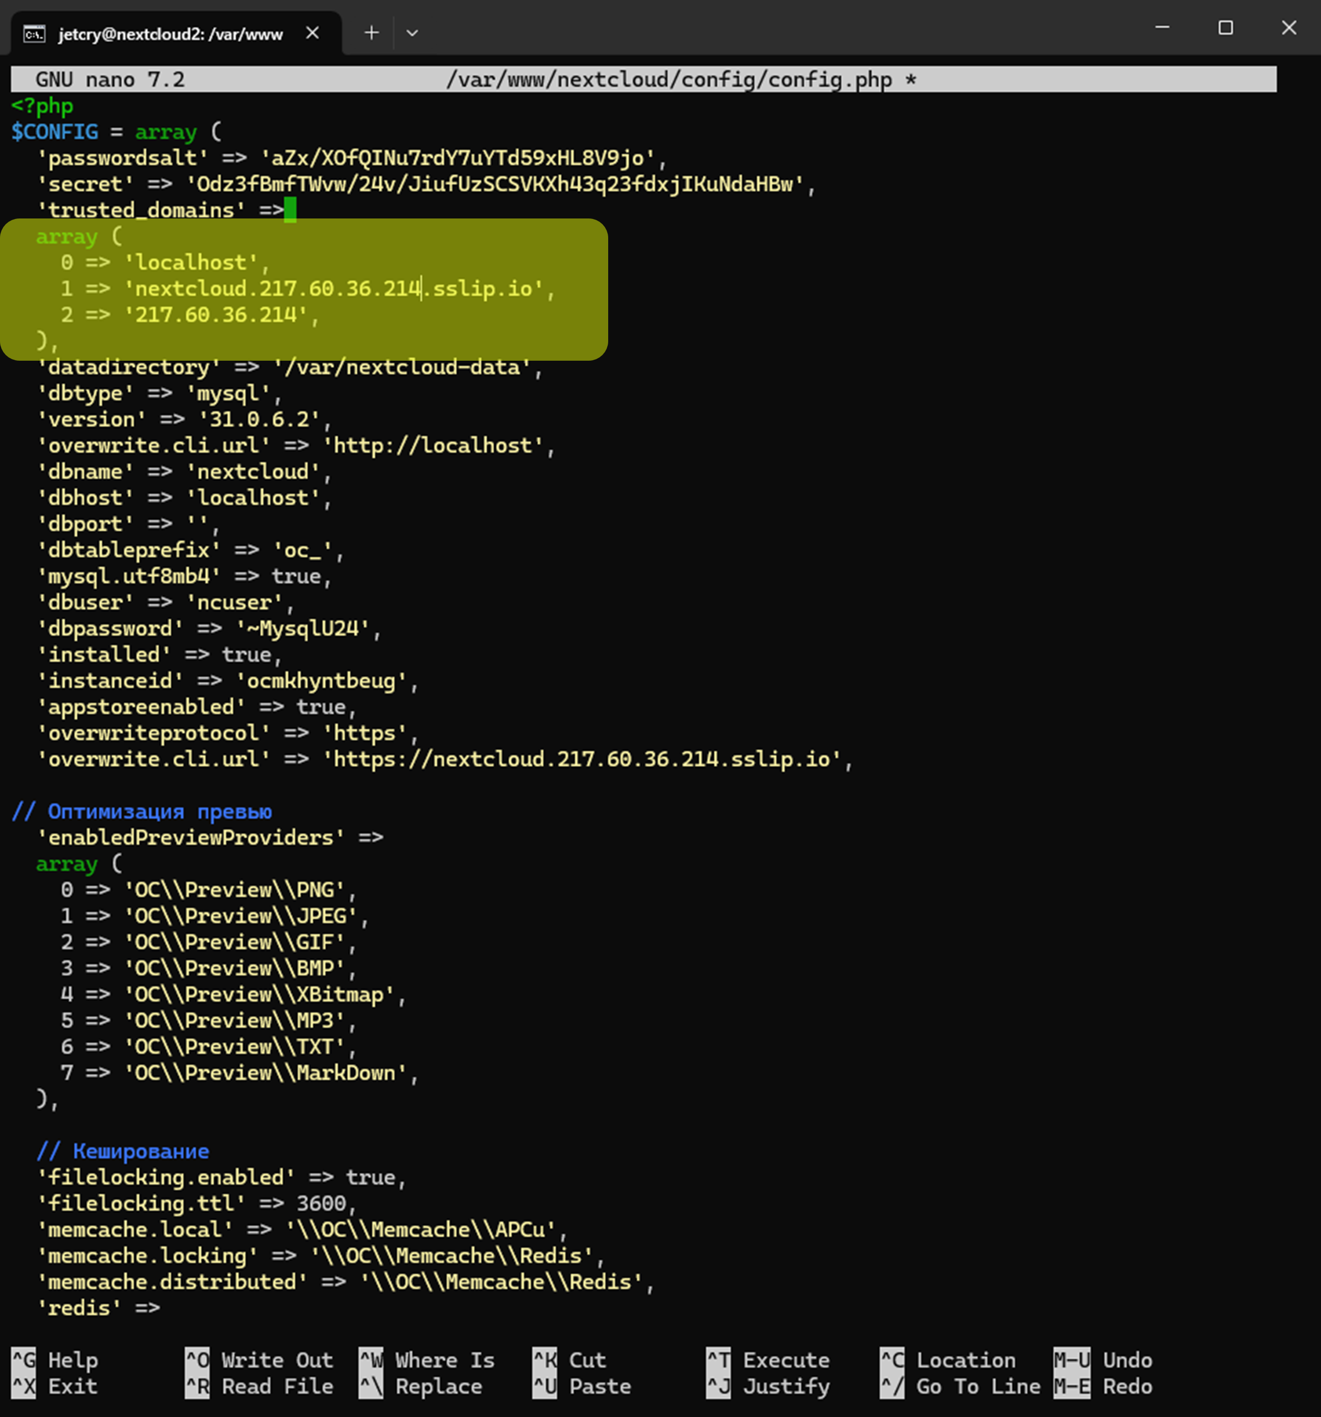The height and width of the screenshot is (1417, 1321).
Task: Click the 'mysql.utf8mb4' => true line
Action: pyautogui.click(x=184, y=576)
